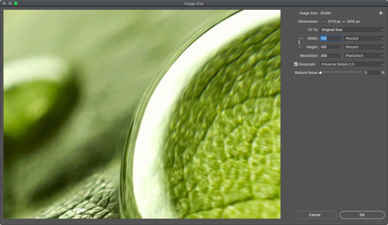Uncheck the Resample checkbox
Image resolution: width=388 pixels, height=225 pixels.
(296, 64)
